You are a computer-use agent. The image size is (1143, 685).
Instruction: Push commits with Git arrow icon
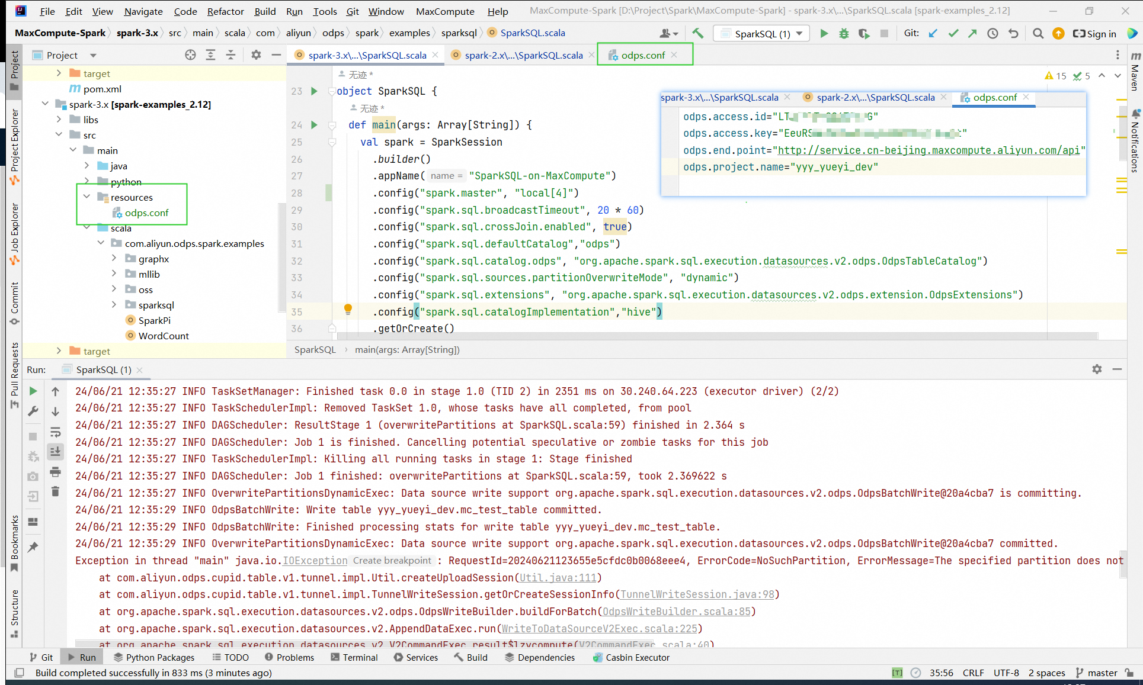point(972,34)
